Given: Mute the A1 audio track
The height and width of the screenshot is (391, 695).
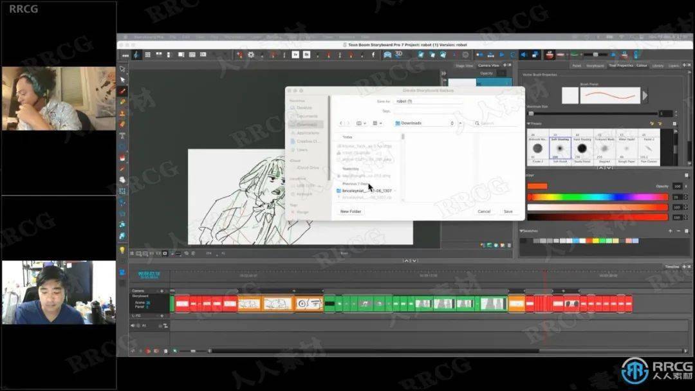Looking at the screenshot, I should [x=133, y=325].
